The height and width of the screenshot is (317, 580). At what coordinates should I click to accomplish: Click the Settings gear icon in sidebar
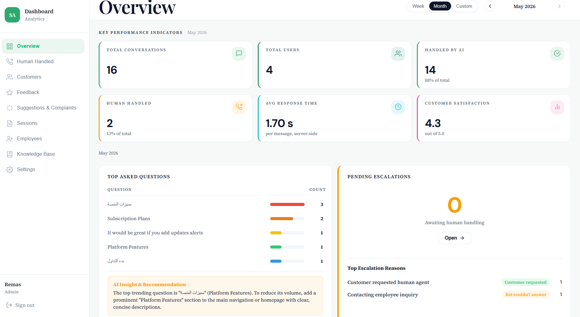click(x=10, y=170)
